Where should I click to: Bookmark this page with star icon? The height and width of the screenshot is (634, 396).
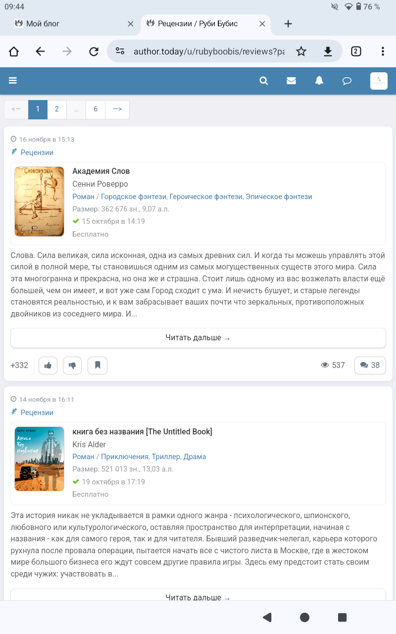click(301, 52)
